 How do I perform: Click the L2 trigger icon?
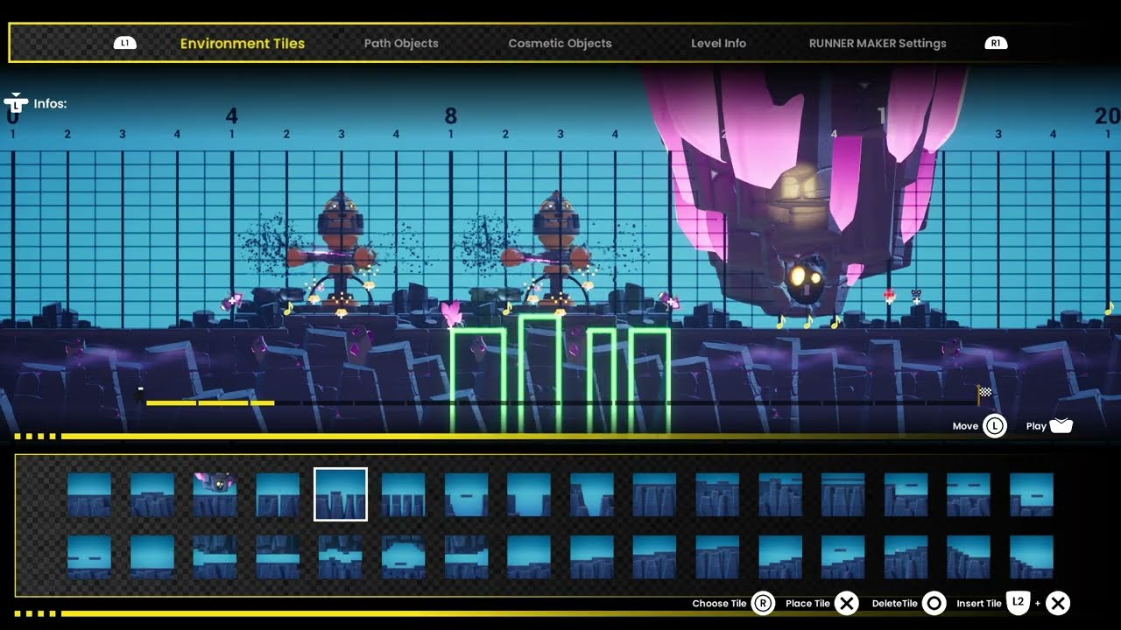click(1018, 602)
